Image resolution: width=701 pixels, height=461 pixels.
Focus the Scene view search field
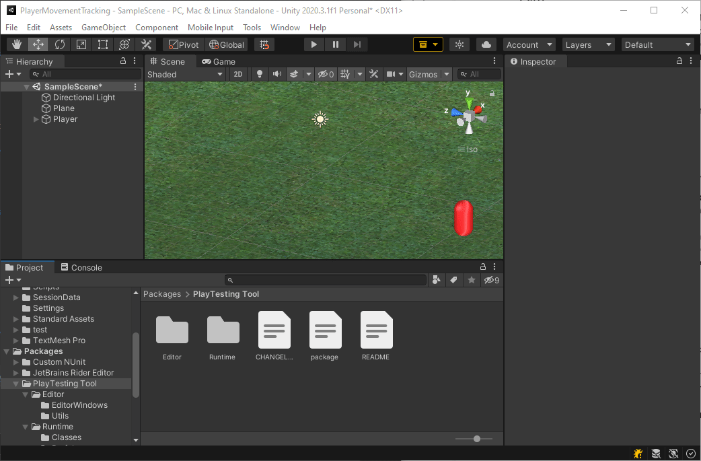[479, 74]
